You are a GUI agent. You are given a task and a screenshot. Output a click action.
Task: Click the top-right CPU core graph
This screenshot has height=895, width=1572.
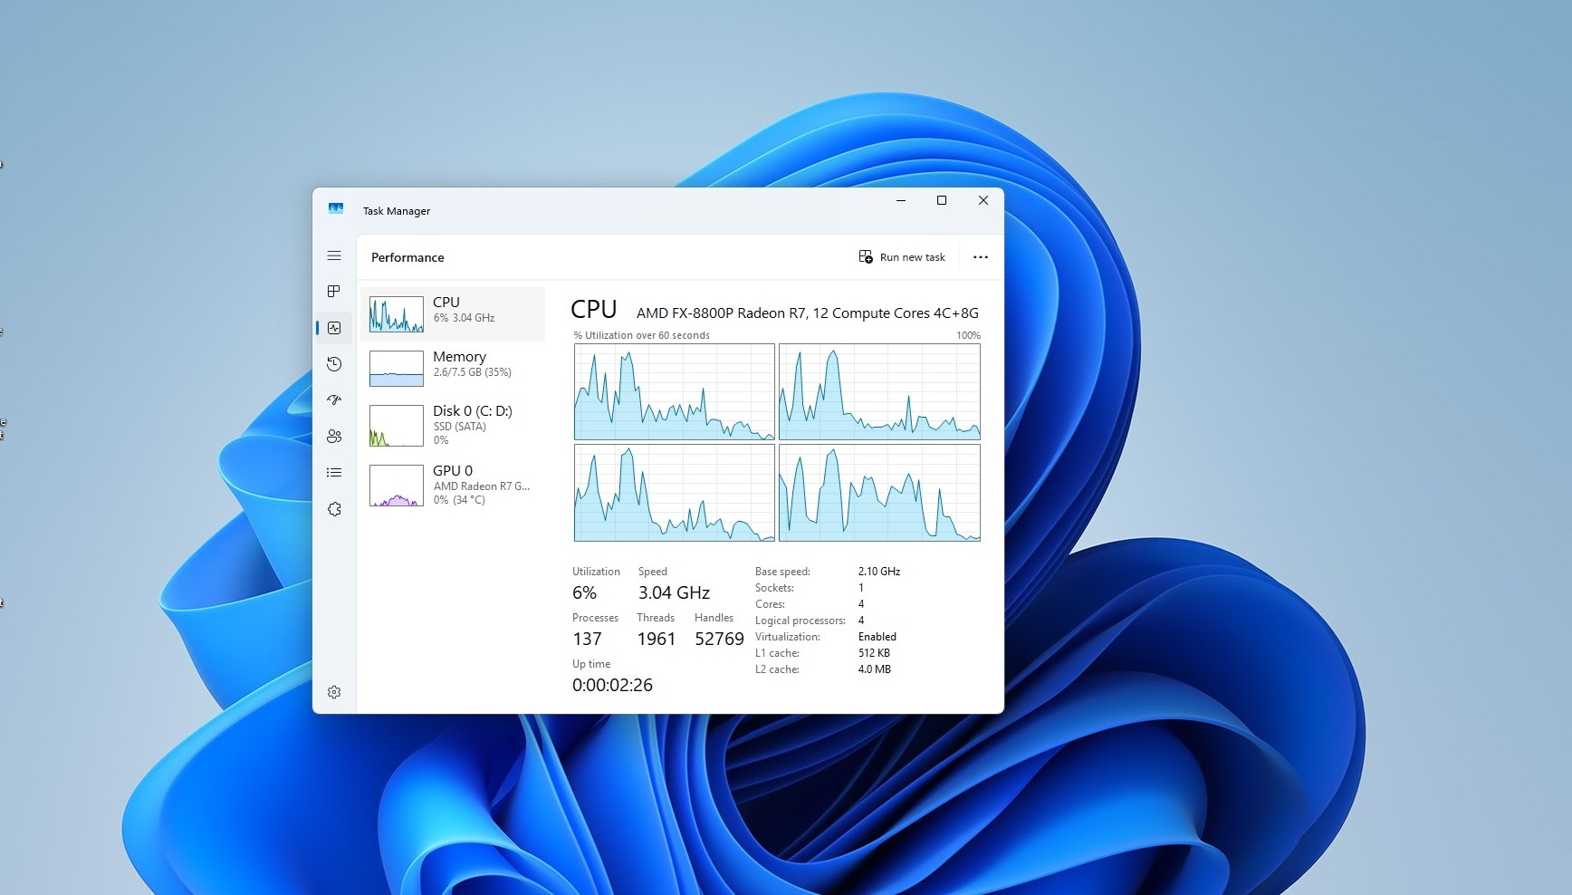878,392
